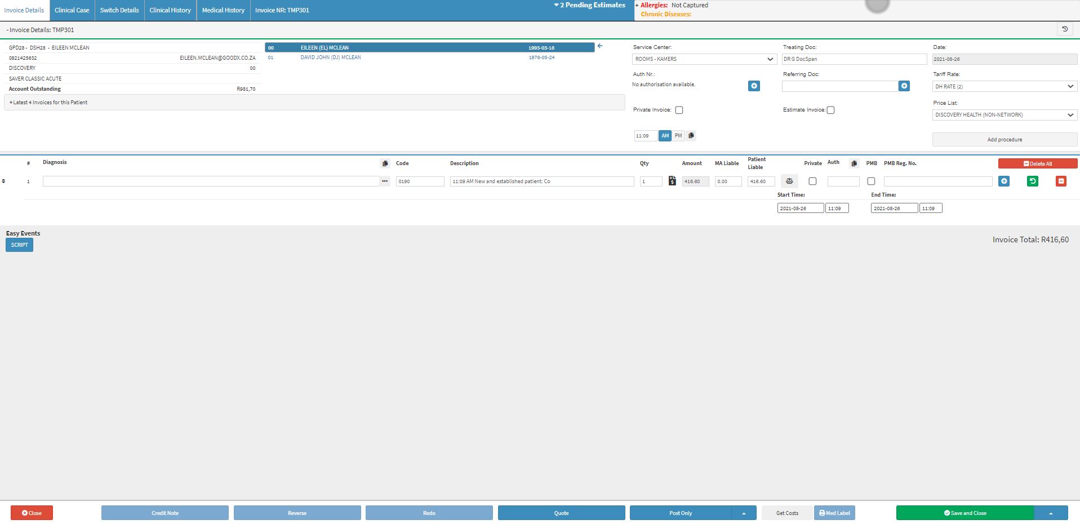Image resolution: width=1080 pixels, height=524 pixels.
Task: Switch to the Clinical History tab
Action: coord(170,10)
